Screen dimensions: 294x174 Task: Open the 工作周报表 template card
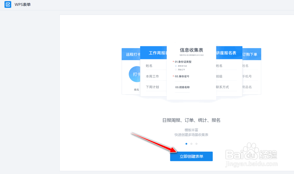click(x=153, y=71)
